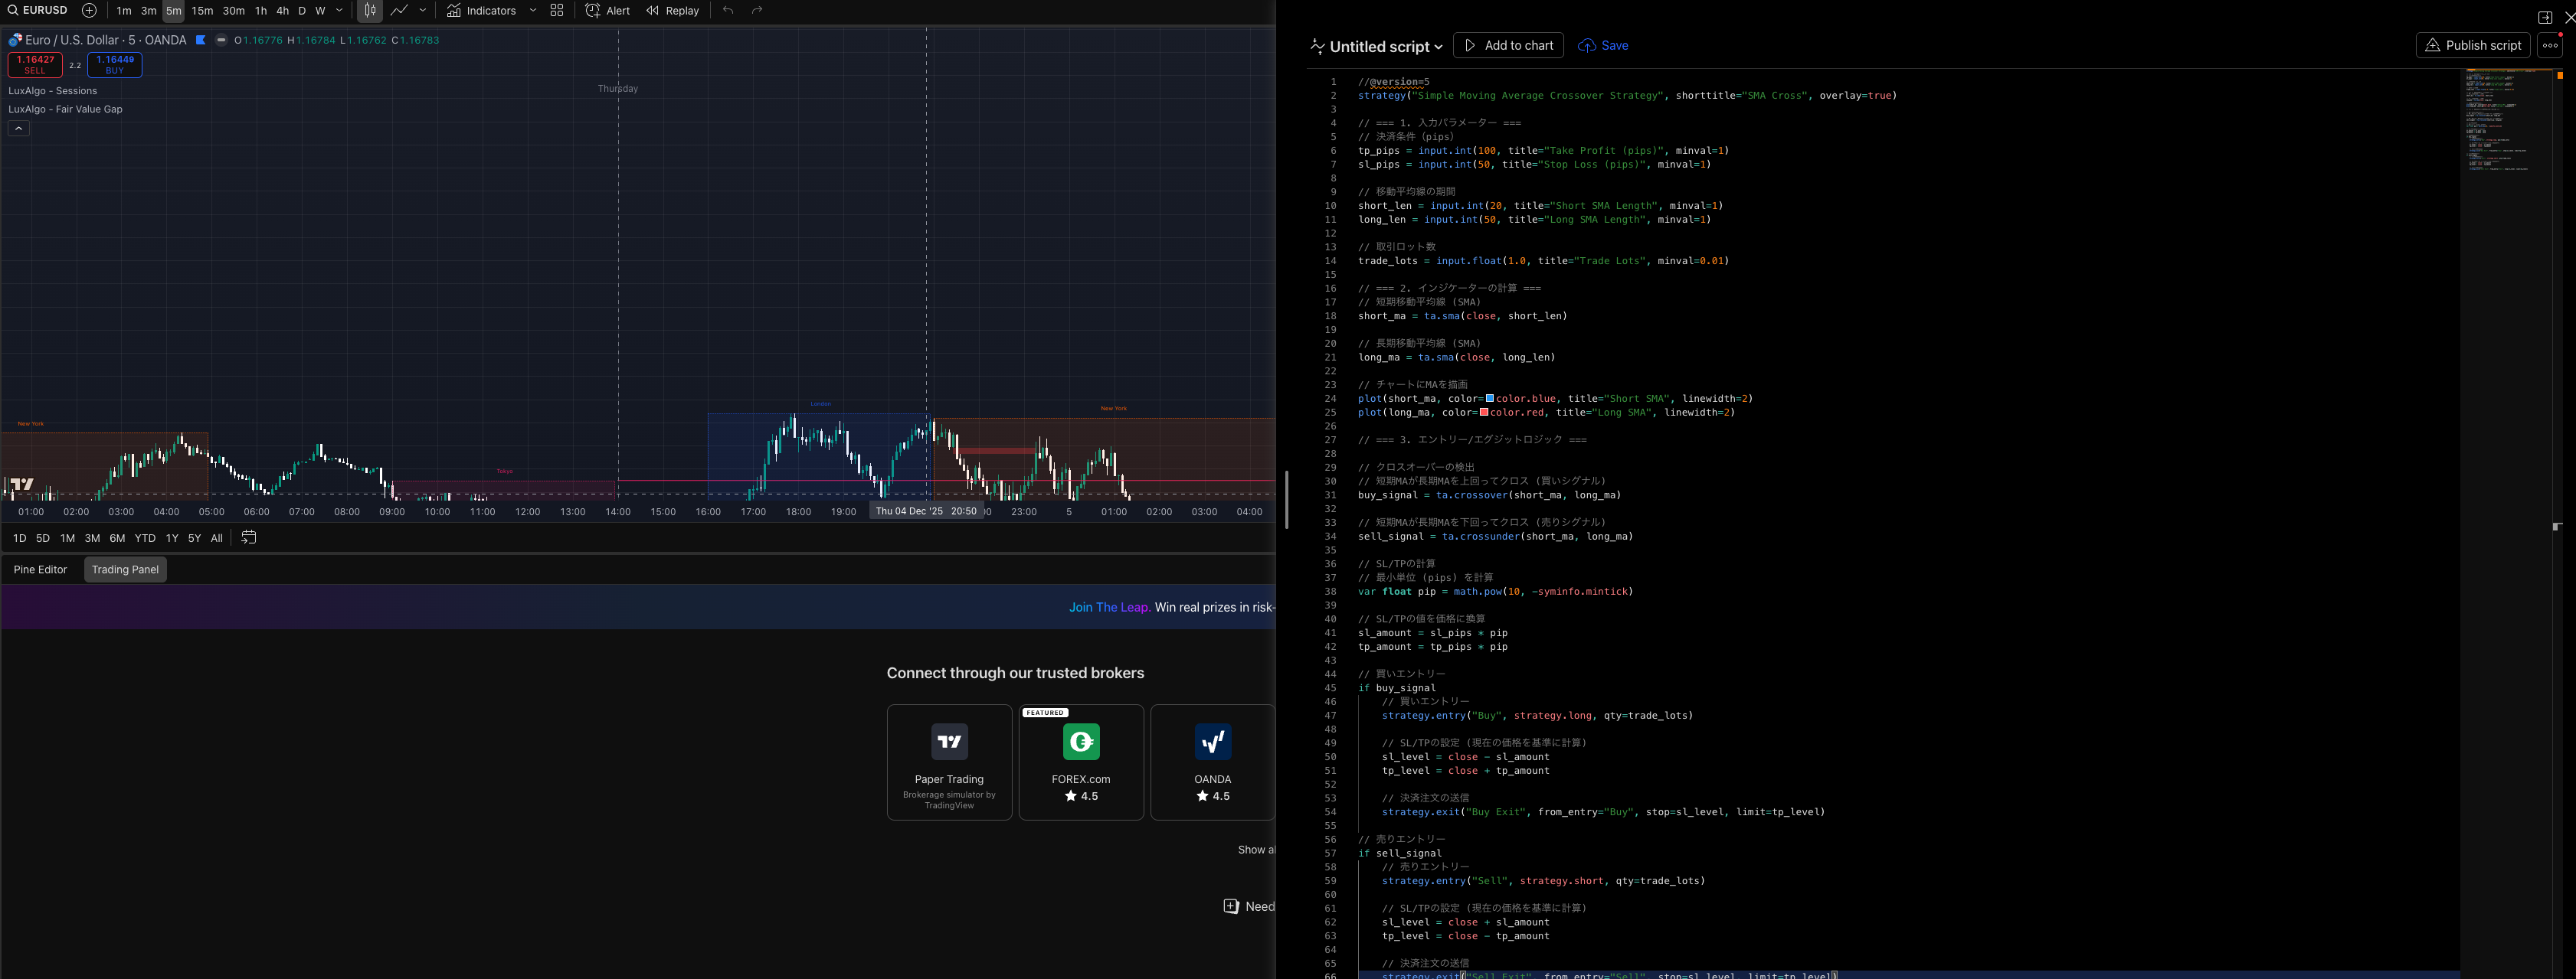Viewport: 2576px width, 979px height.
Task: Select the candlestick chart type icon
Action: 370,11
